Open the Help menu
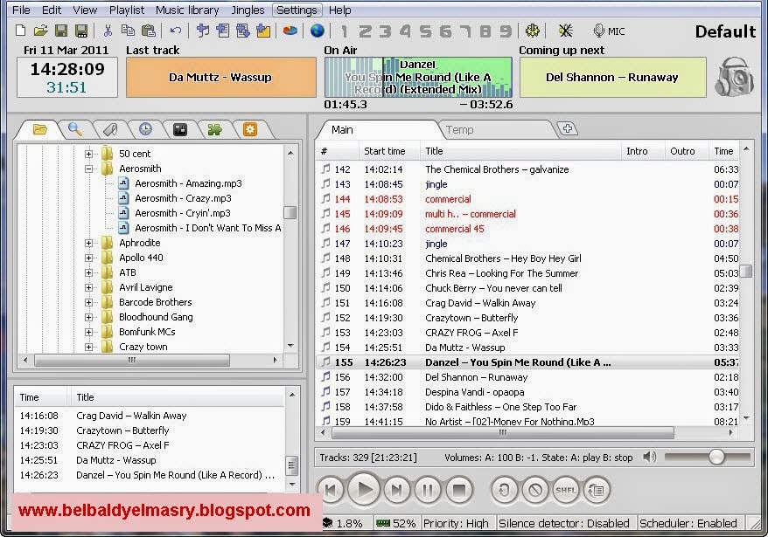 point(339,10)
